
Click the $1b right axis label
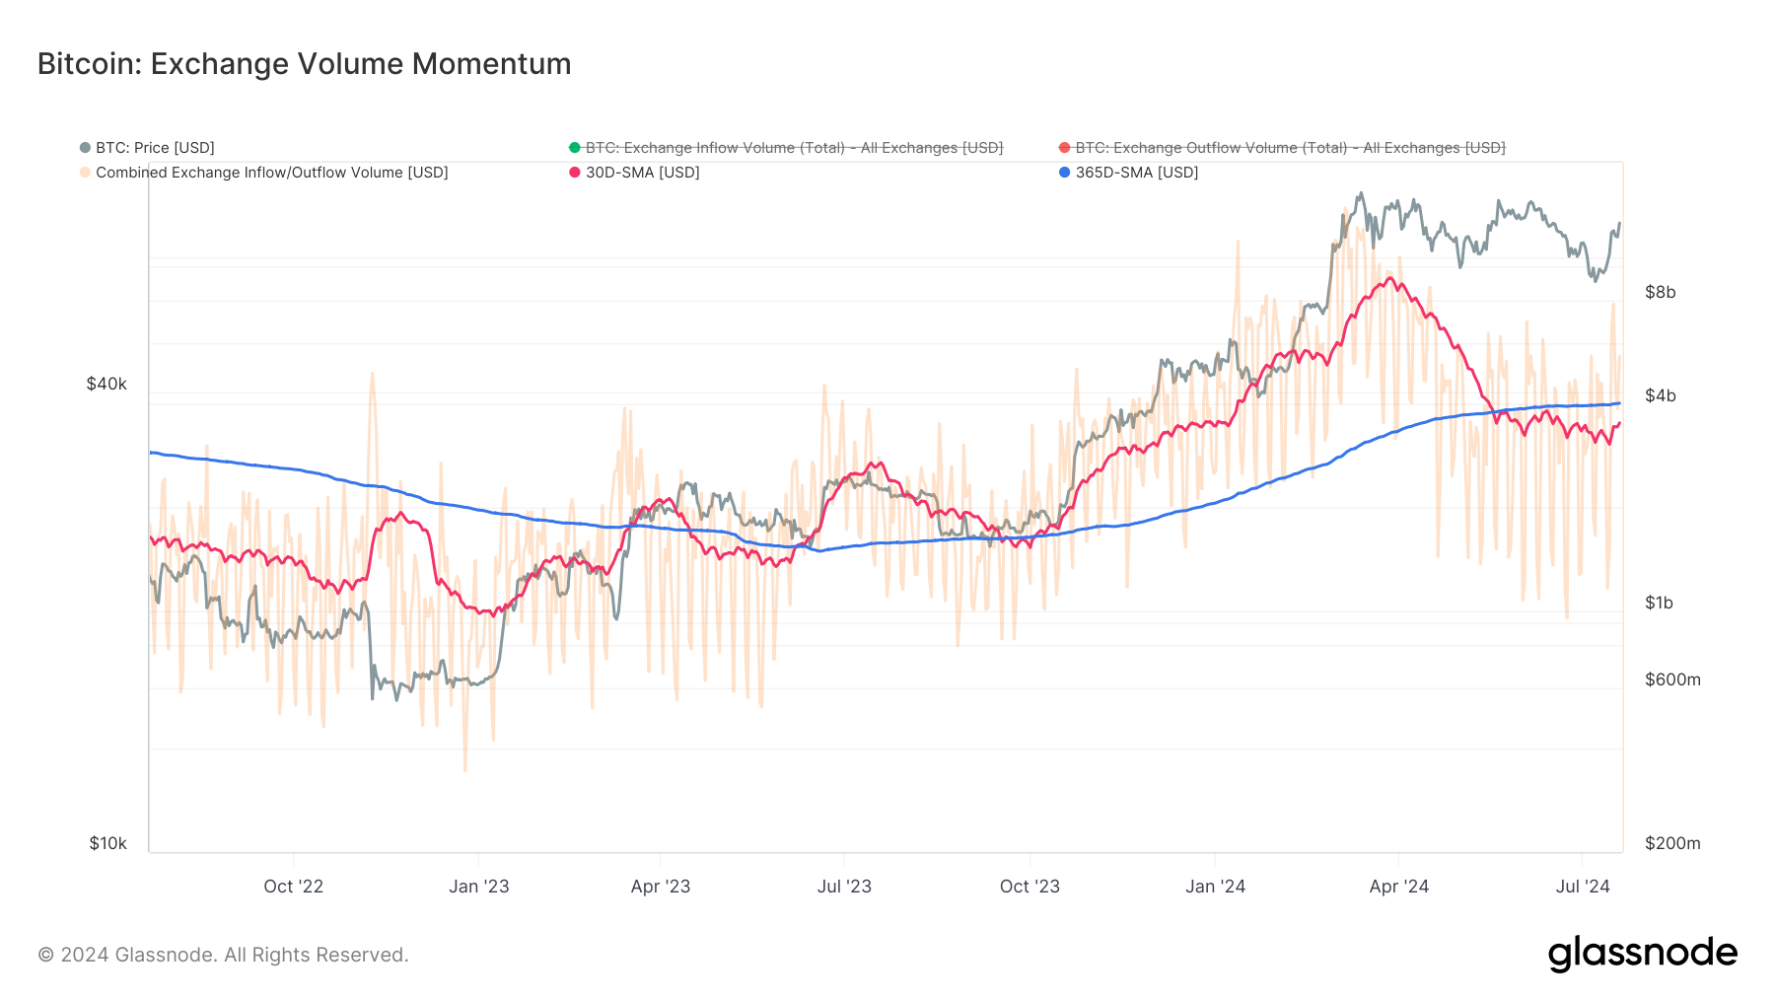tap(1660, 604)
